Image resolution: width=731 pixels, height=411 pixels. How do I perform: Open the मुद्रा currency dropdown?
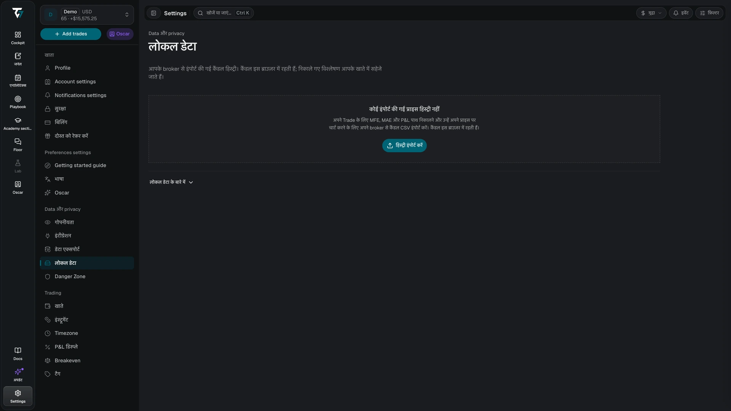tap(651, 13)
